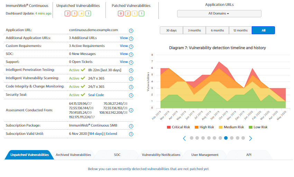Click info icon for Intelligent Penetration Testing

[131, 71]
